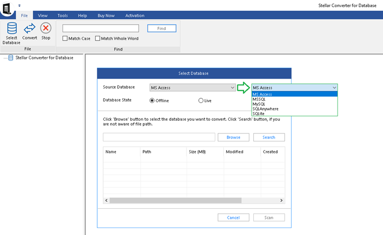Open the Source Database combo box
The height and width of the screenshot is (235, 383).
(x=192, y=88)
